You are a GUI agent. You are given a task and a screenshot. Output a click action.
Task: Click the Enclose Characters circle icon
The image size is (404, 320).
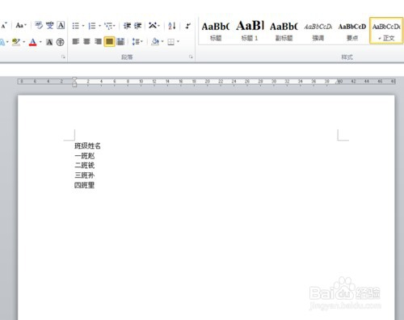[x=61, y=42]
